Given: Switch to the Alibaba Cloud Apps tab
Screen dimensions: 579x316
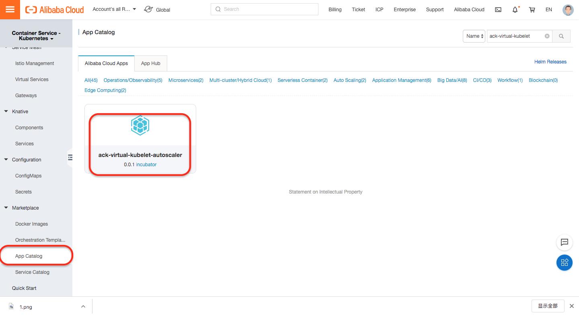Looking at the screenshot, I should (106, 63).
